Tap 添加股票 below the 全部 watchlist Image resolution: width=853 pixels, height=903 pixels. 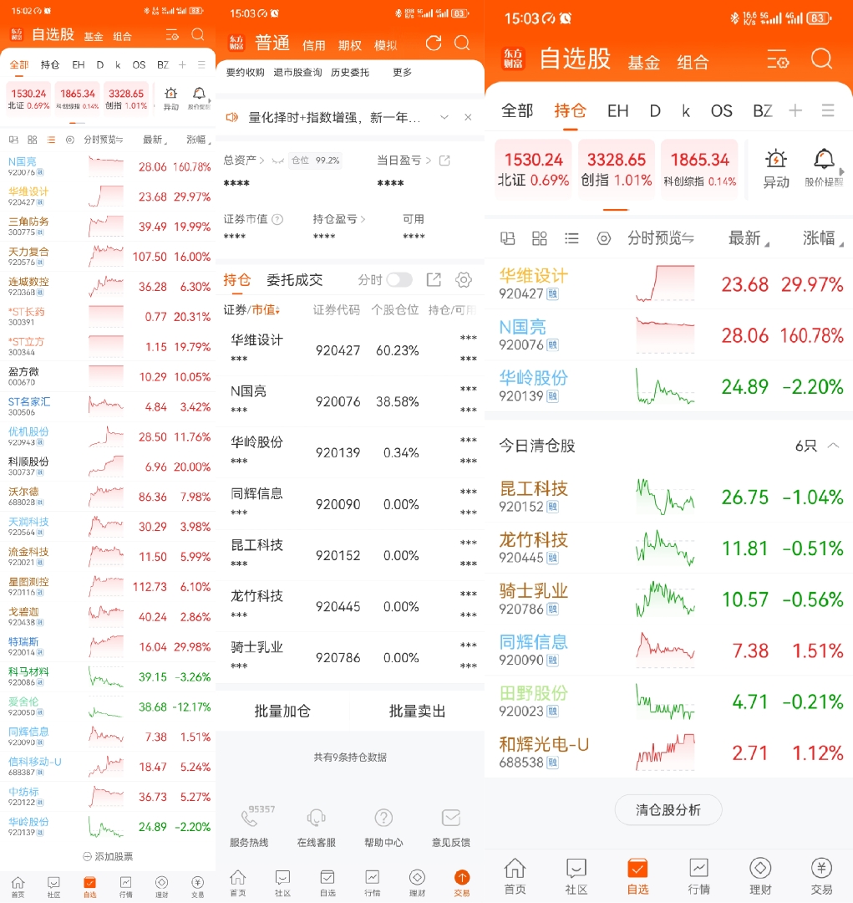[108, 856]
